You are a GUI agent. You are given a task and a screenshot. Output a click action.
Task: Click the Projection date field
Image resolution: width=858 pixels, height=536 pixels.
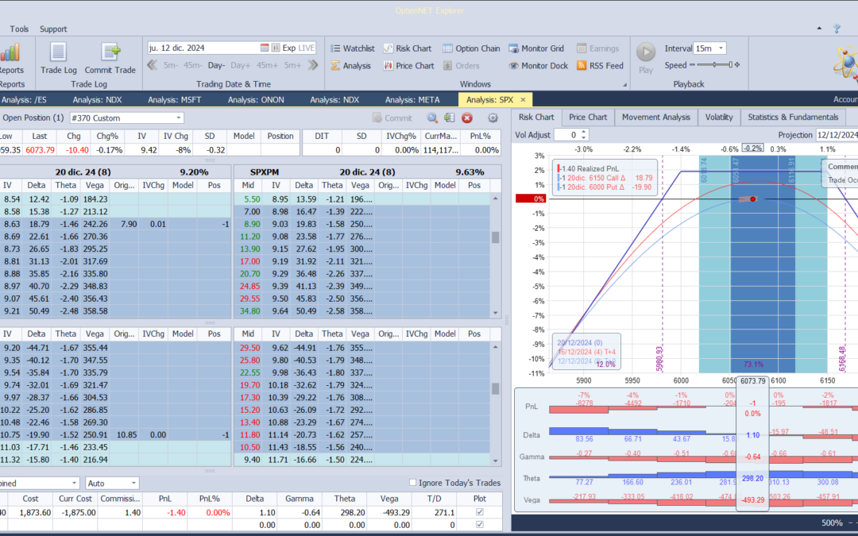836,134
